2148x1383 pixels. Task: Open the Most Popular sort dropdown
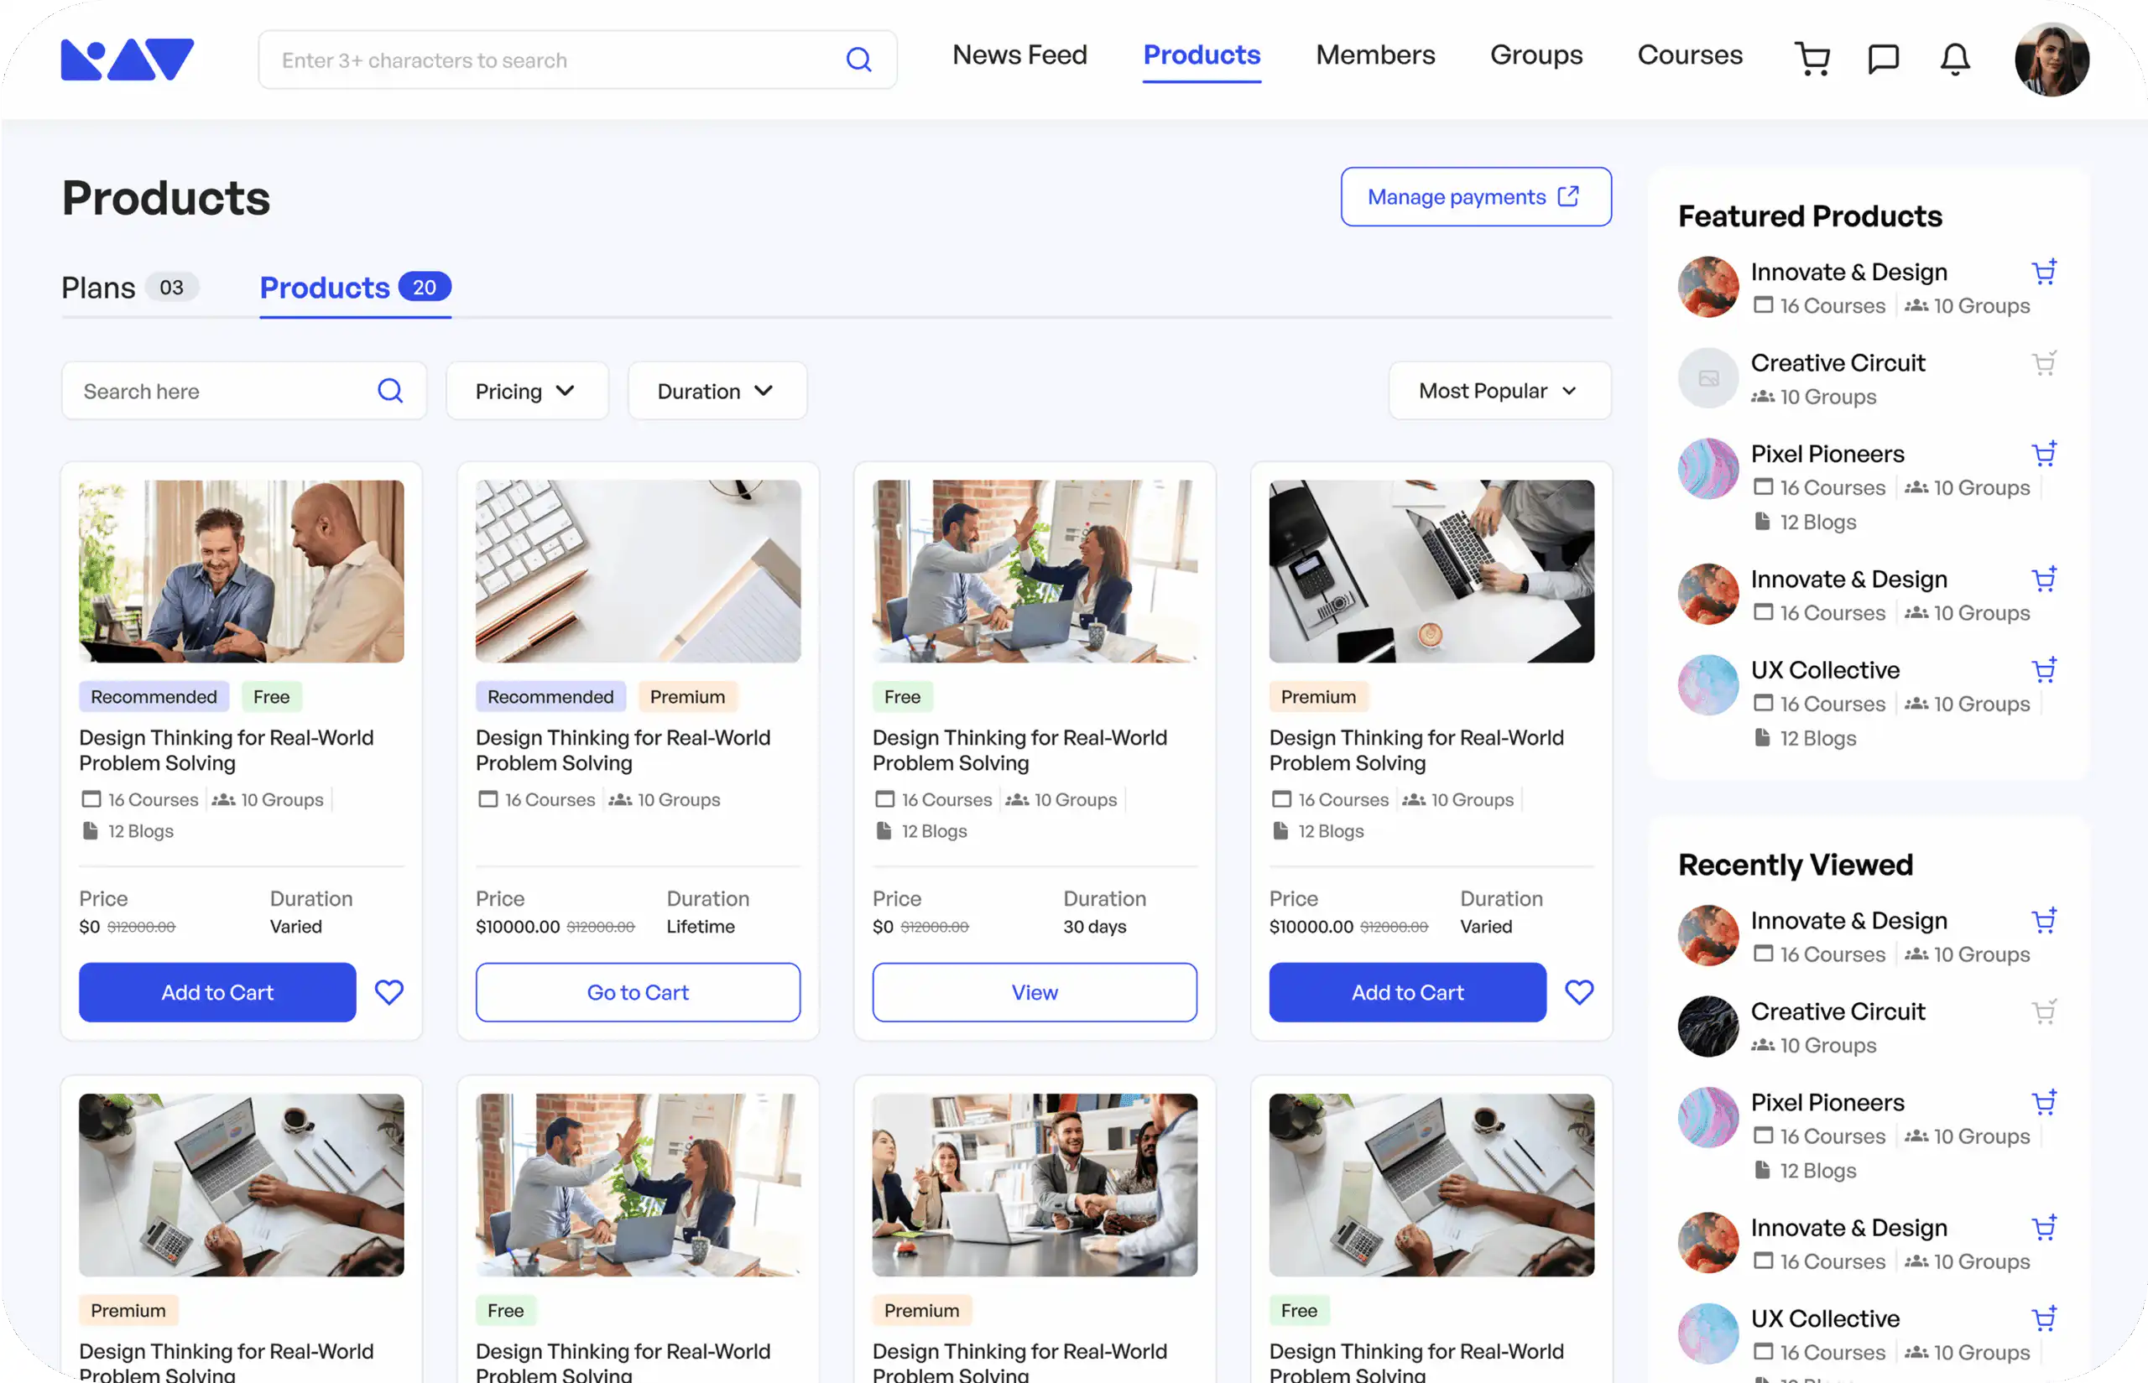pos(1499,391)
